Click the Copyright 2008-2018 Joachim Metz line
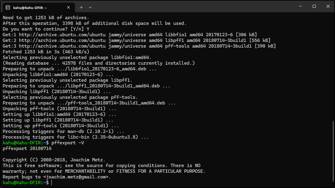Viewport: 335px width, 188px height. click(54, 160)
